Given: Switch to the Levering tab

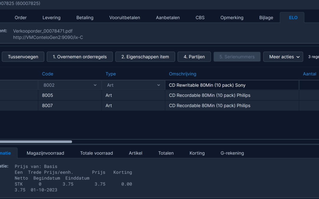Looking at the screenshot, I should (51, 18).
